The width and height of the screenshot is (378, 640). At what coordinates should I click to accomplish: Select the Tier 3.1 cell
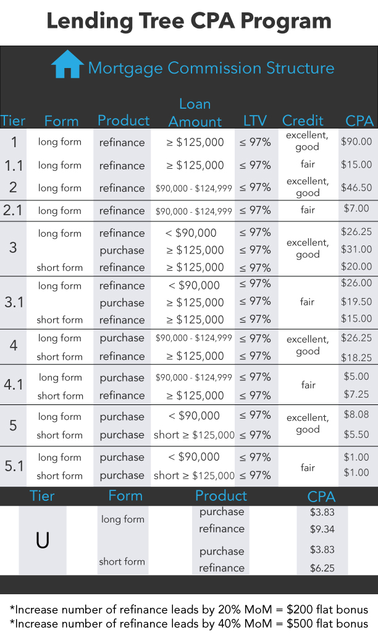[14, 302]
